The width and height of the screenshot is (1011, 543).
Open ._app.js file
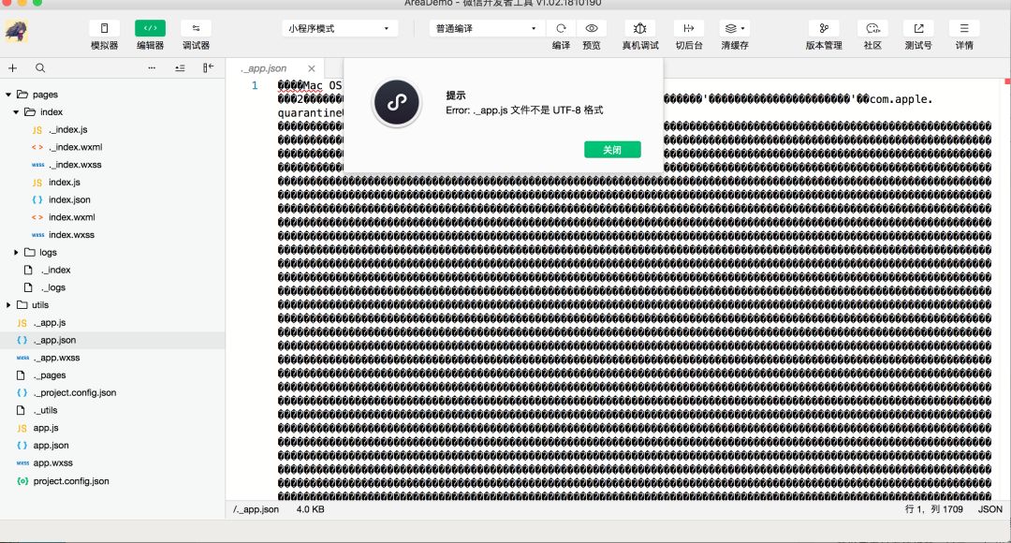click(x=50, y=322)
